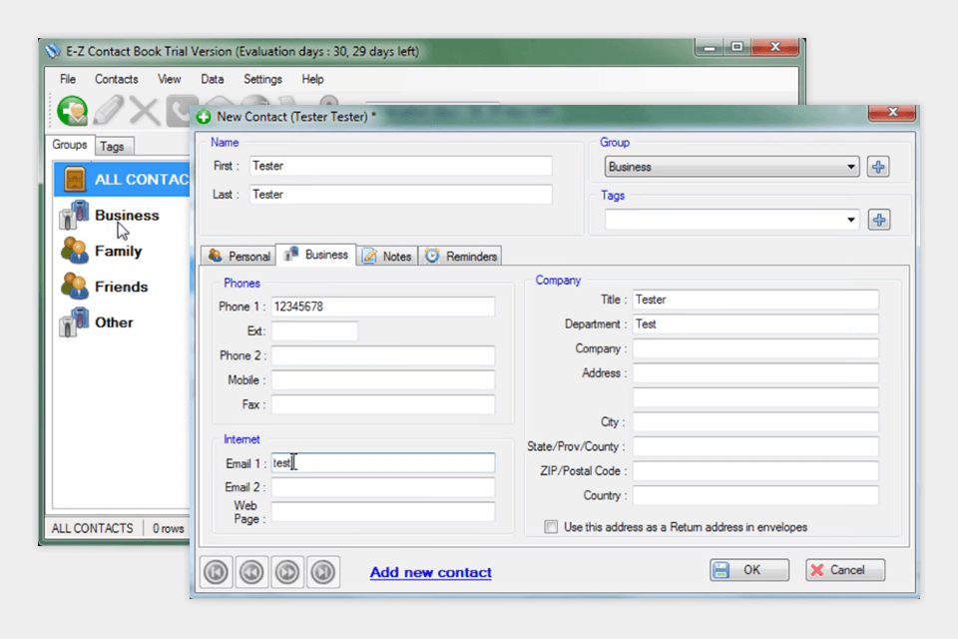The image size is (958, 639).
Task: Click the Web Page field
Action: [x=383, y=512]
